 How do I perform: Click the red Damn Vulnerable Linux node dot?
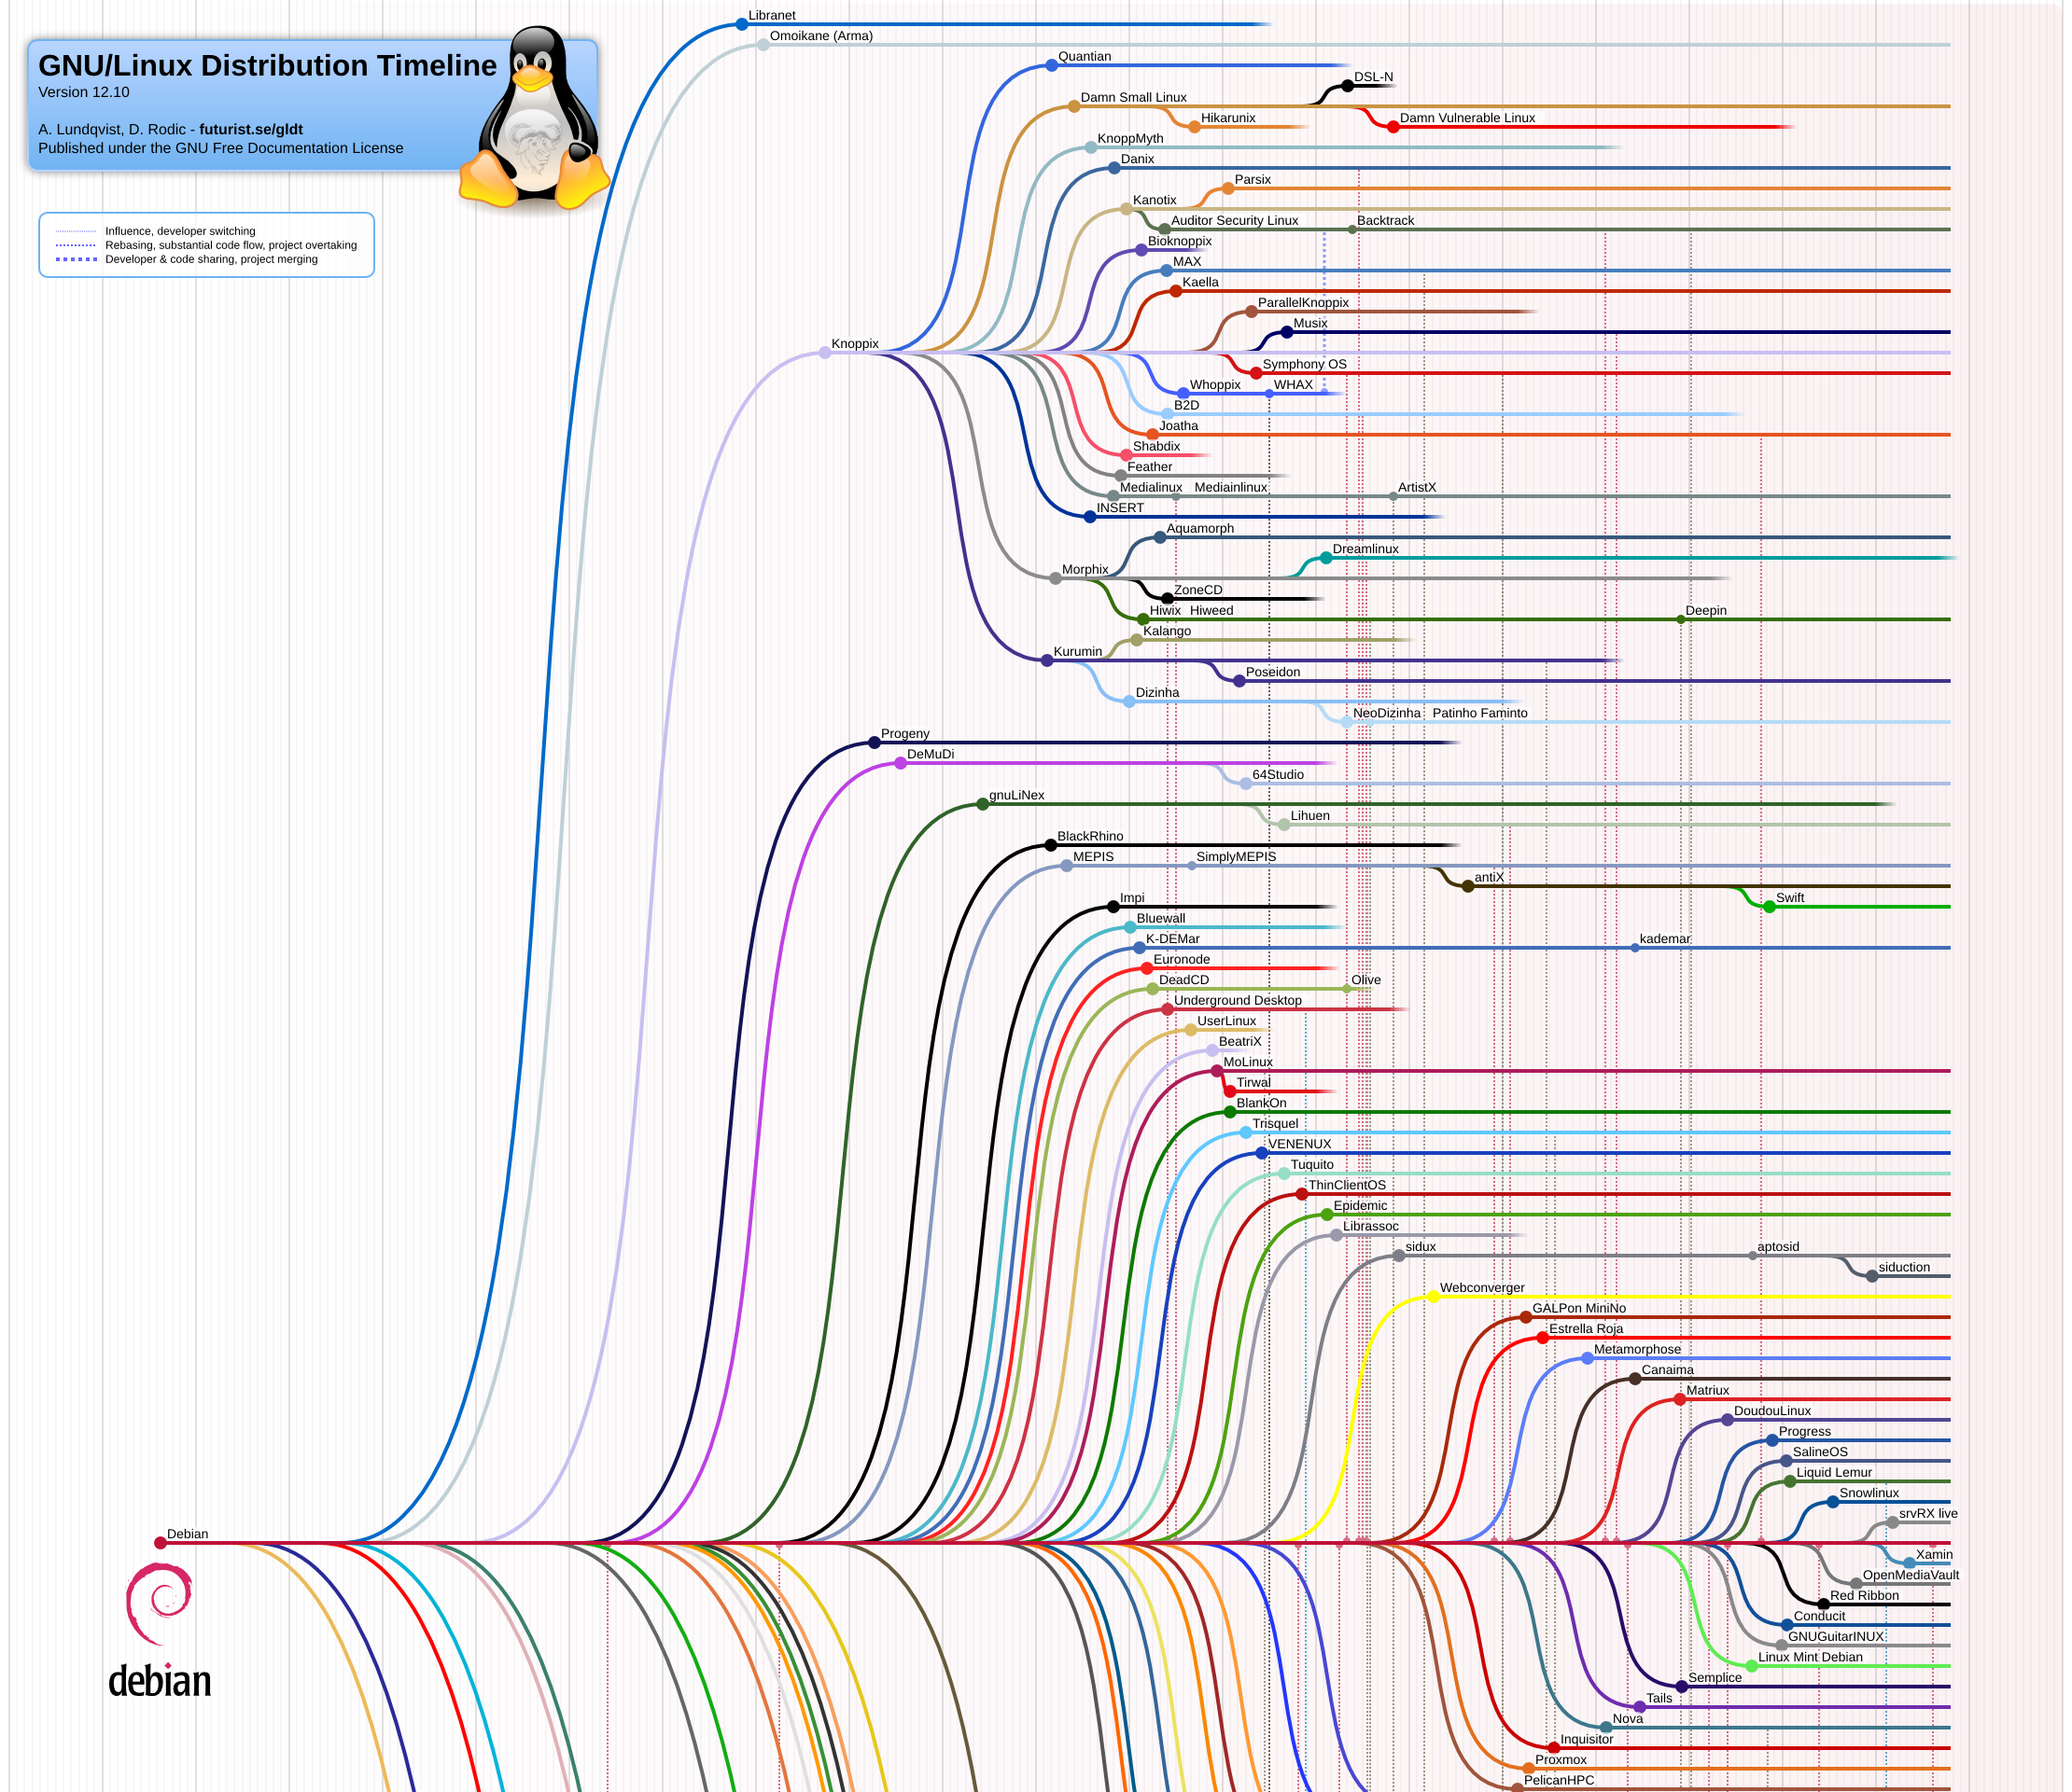pos(1393,127)
